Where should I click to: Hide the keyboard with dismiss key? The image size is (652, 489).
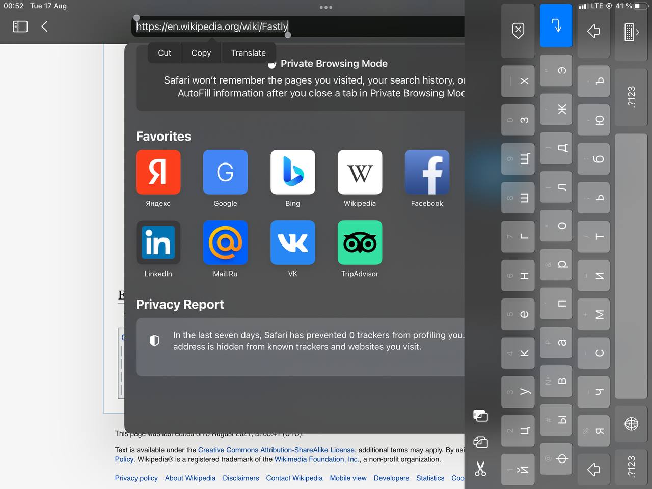tap(632, 32)
